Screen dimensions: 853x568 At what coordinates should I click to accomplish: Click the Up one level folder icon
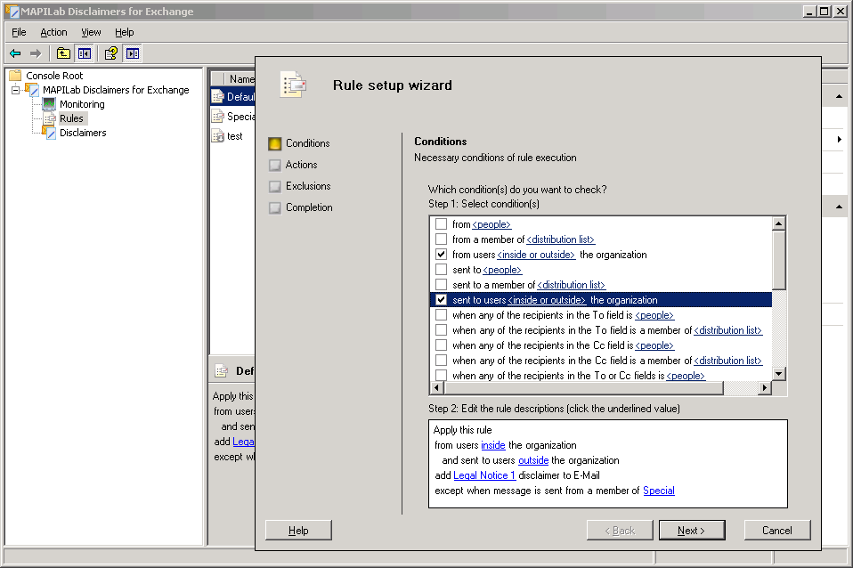tap(64, 53)
